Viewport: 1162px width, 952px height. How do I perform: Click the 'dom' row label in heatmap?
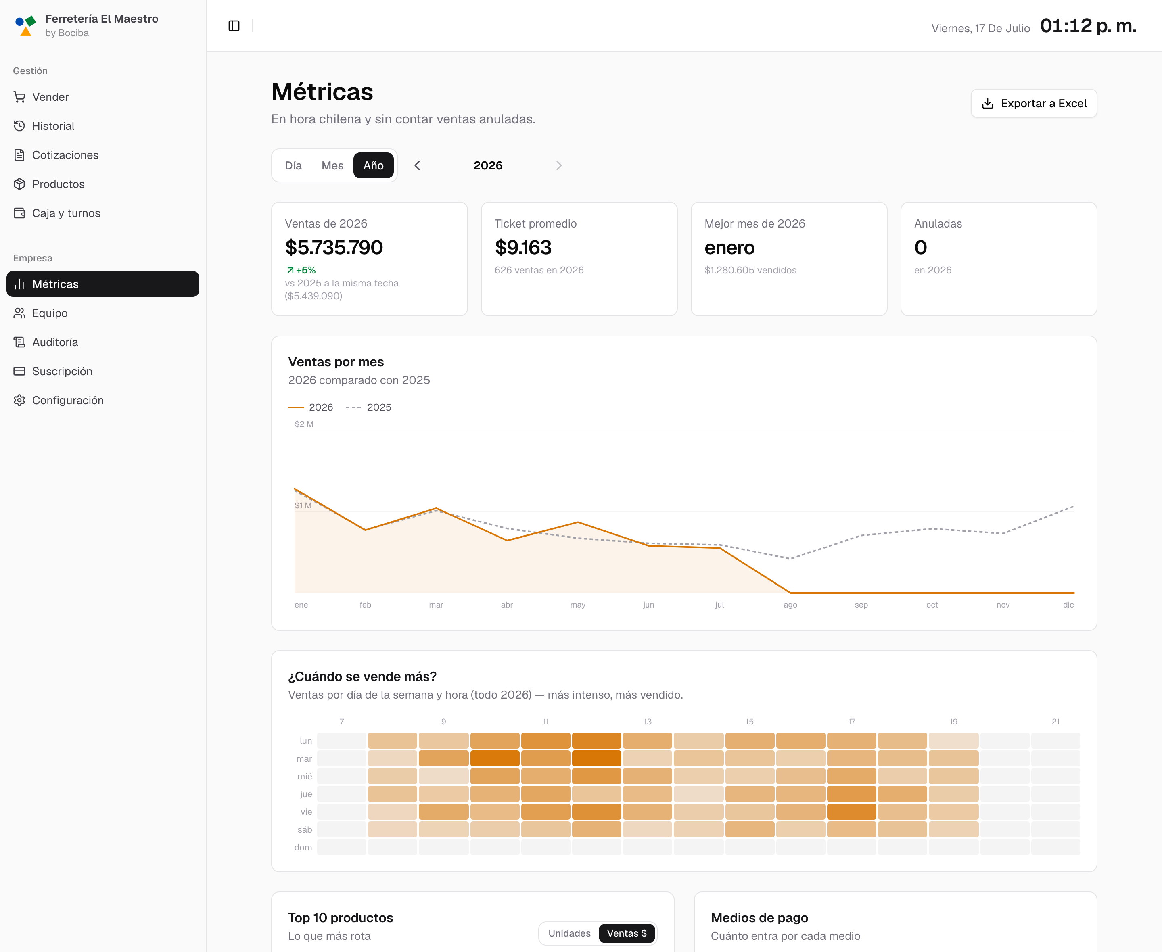[303, 847]
